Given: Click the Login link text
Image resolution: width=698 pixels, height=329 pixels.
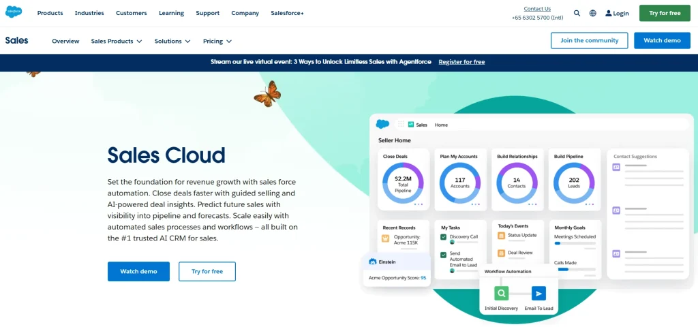Looking at the screenshot, I should (620, 14).
